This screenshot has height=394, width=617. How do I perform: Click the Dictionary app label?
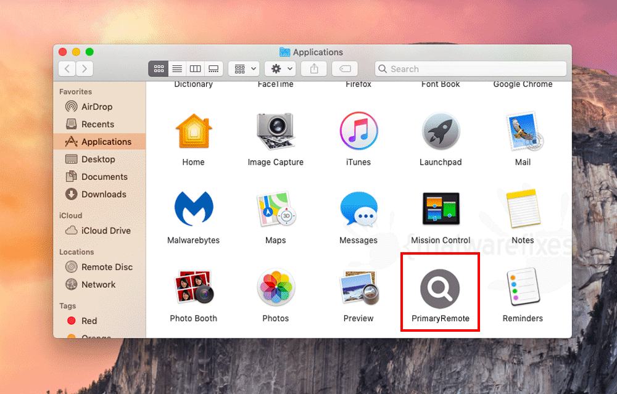194,84
